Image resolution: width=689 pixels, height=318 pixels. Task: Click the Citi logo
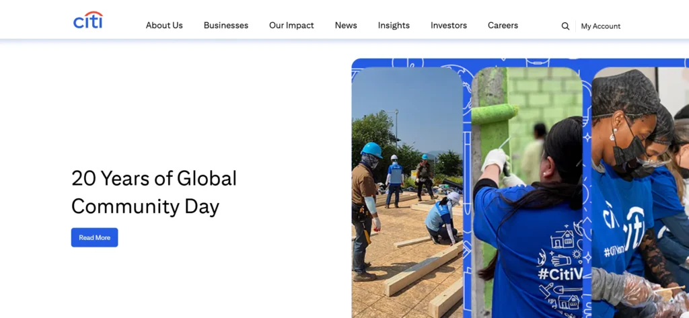88,20
